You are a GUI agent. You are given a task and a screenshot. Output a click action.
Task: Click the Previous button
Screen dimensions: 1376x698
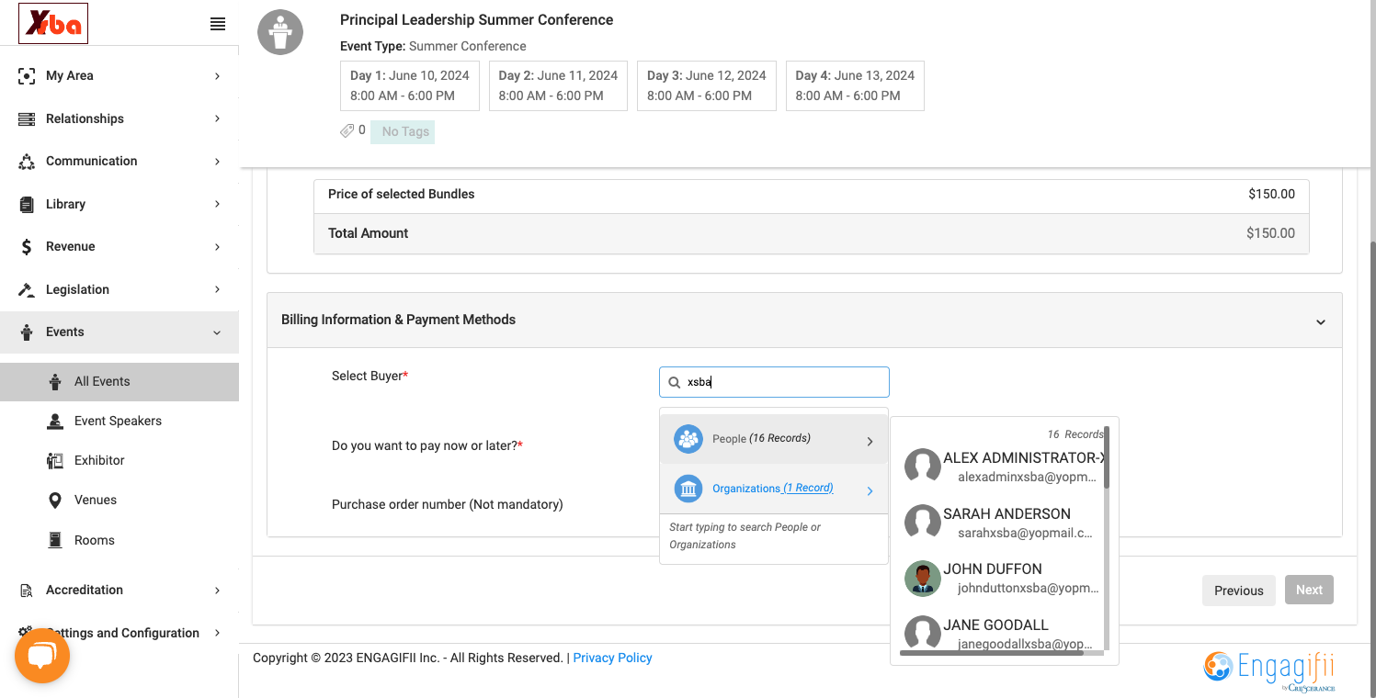[1239, 591]
